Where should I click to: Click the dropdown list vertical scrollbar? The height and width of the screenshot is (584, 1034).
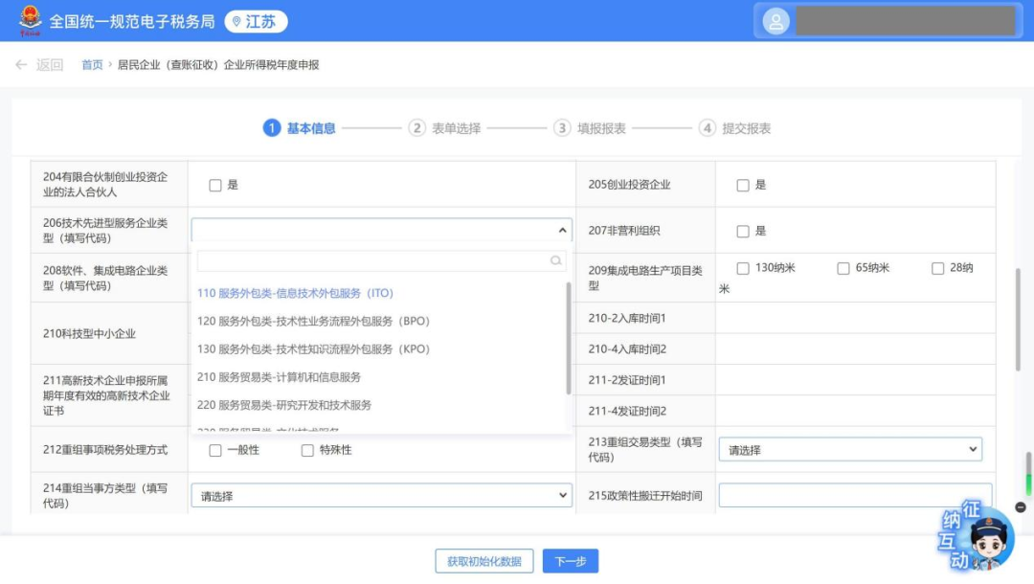pyautogui.click(x=570, y=335)
